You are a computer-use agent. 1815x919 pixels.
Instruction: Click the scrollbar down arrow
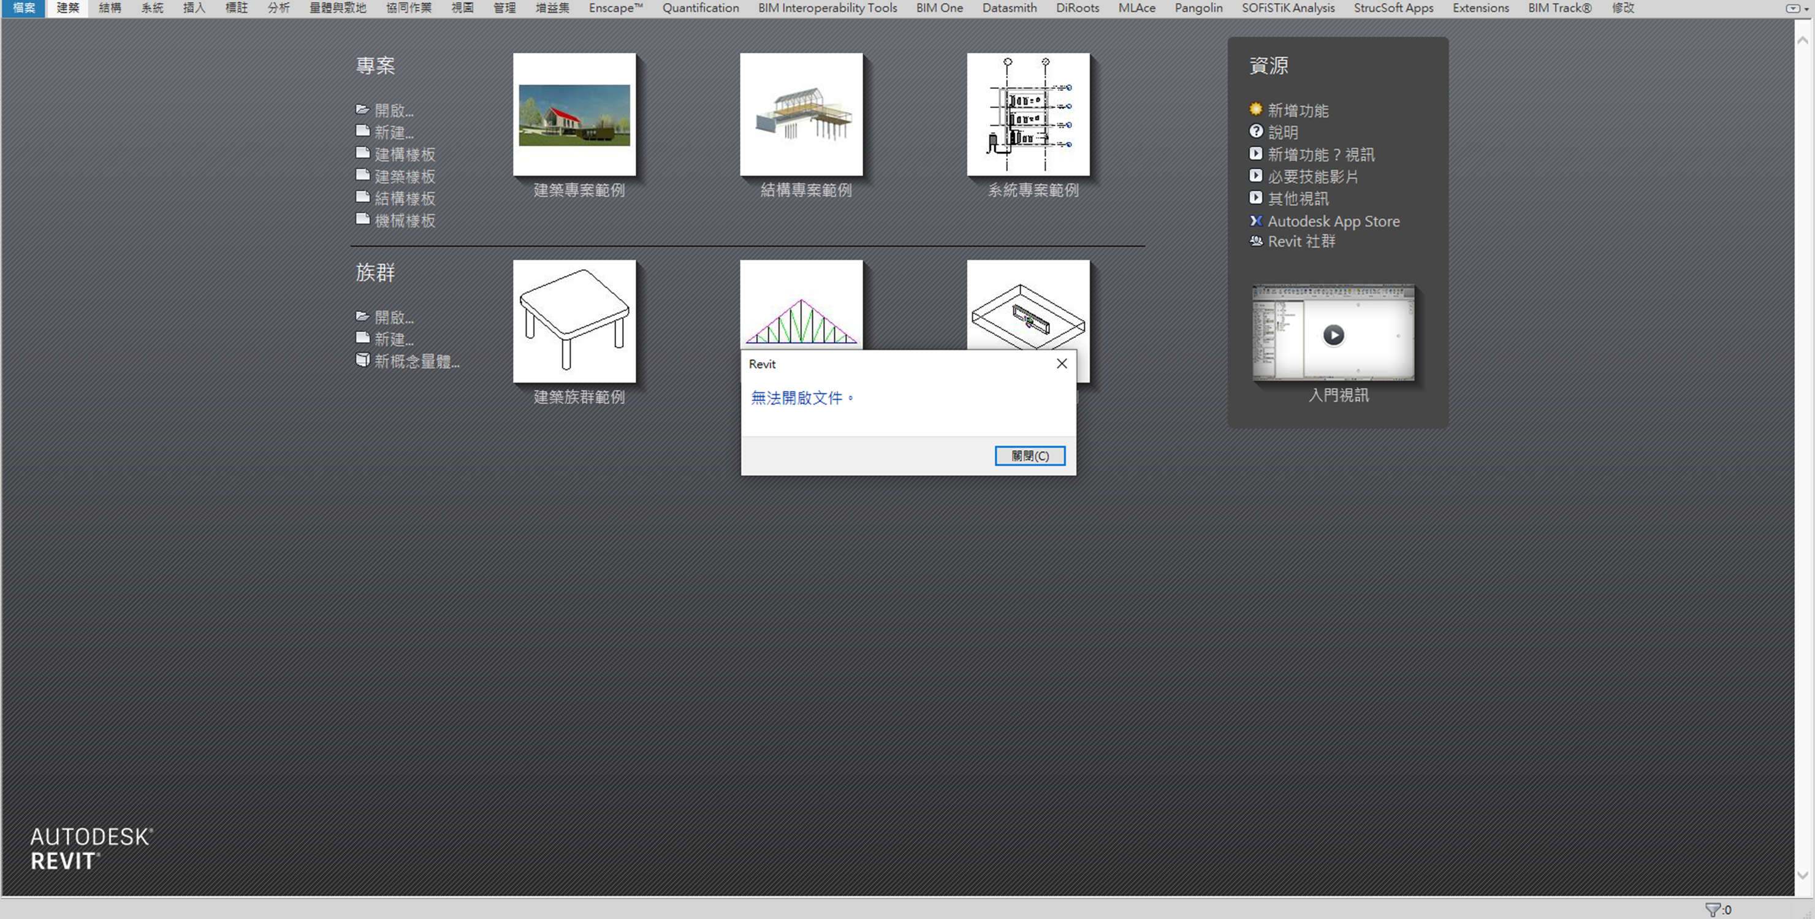coord(1802,875)
